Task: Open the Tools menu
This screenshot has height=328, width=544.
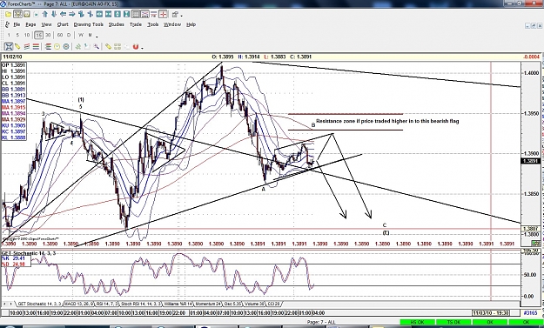Action: pos(152,24)
